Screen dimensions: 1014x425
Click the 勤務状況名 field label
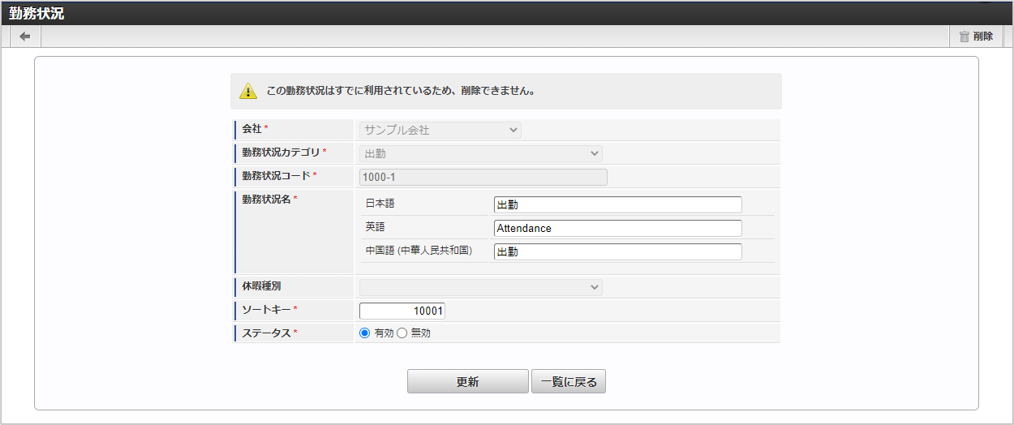pyautogui.click(x=266, y=200)
